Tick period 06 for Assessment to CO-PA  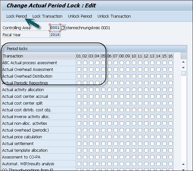[x=109, y=157]
